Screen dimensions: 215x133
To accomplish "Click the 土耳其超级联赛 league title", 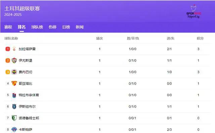I will pyautogui.click(x=22, y=8).
